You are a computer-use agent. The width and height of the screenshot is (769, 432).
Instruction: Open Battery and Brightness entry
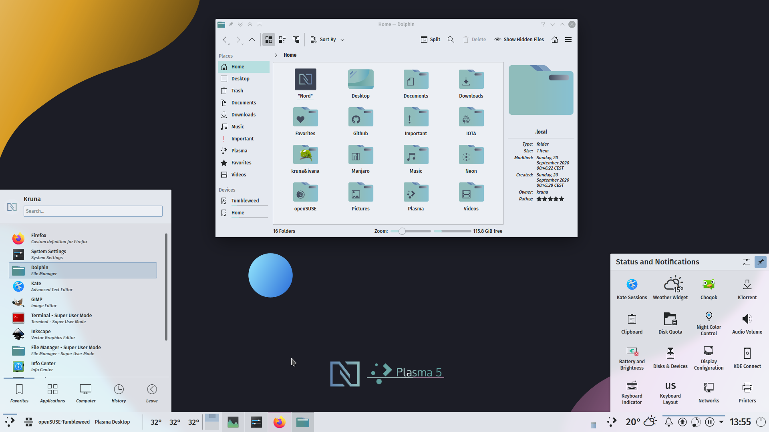click(x=632, y=358)
